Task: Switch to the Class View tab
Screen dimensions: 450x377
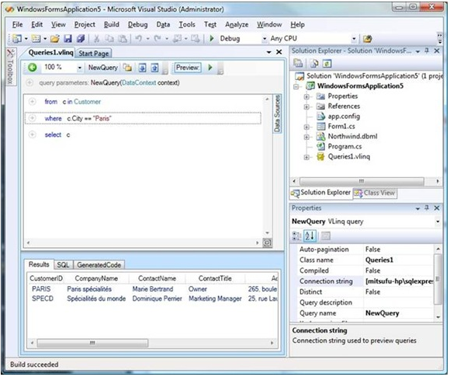Action: [375, 193]
